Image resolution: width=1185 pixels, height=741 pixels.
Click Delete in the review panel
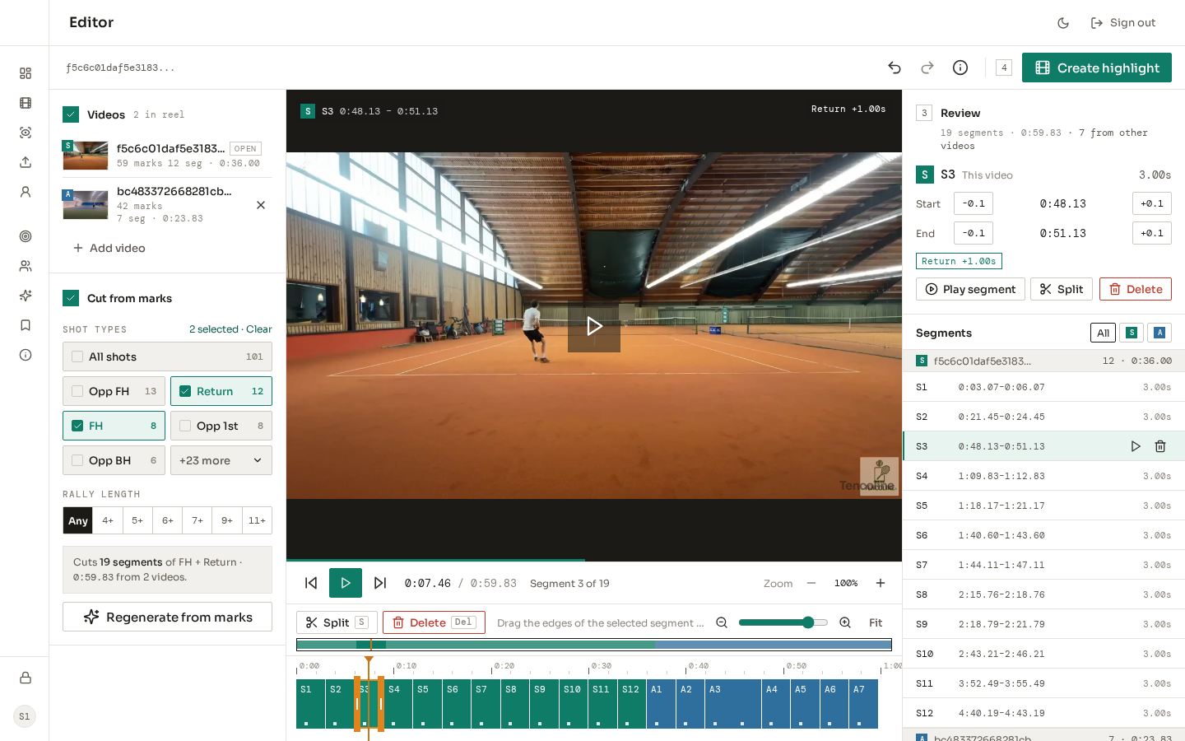click(x=1136, y=289)
